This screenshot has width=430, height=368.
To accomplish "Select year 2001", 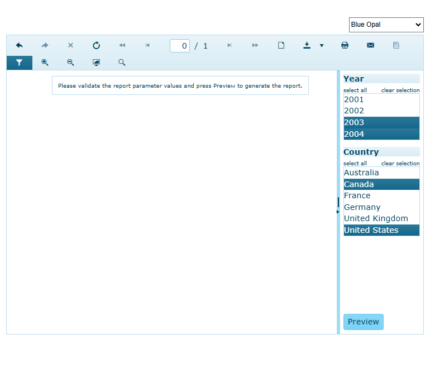I will pyautogui.click(x=381, y=99).
